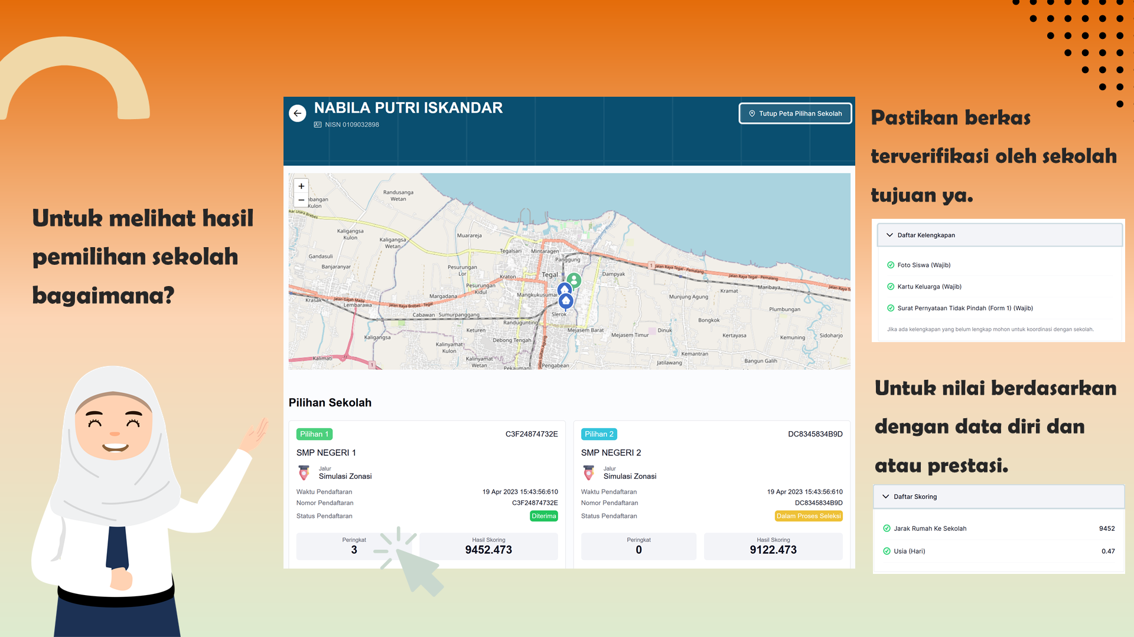Click the NISN card icon
The image size is (1134, 637).
[x=318, y=124]
